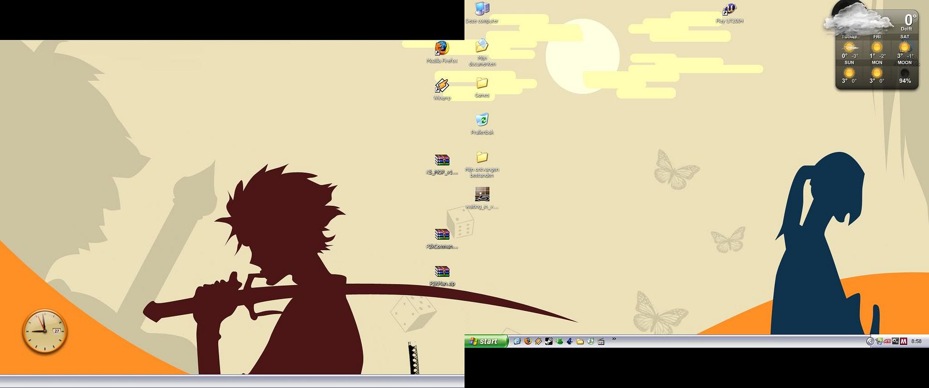Viewport: 929px width, 388px height.
Task: Click the MOON phase icon showing 94%
Action: (x=904, y=73)
